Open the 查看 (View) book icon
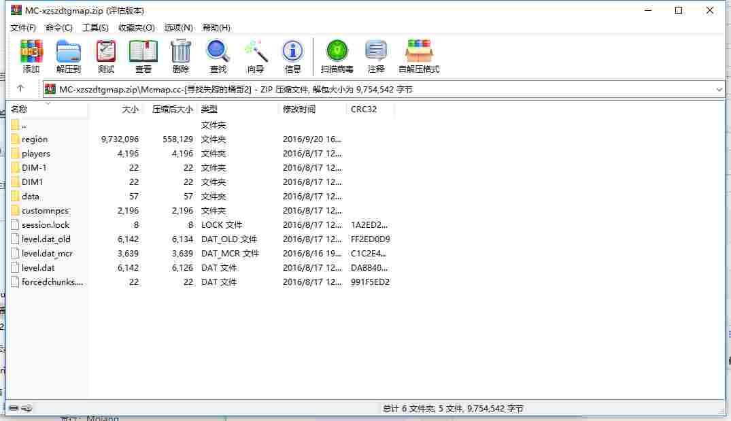The image size is (731, 421). (143, 51)
